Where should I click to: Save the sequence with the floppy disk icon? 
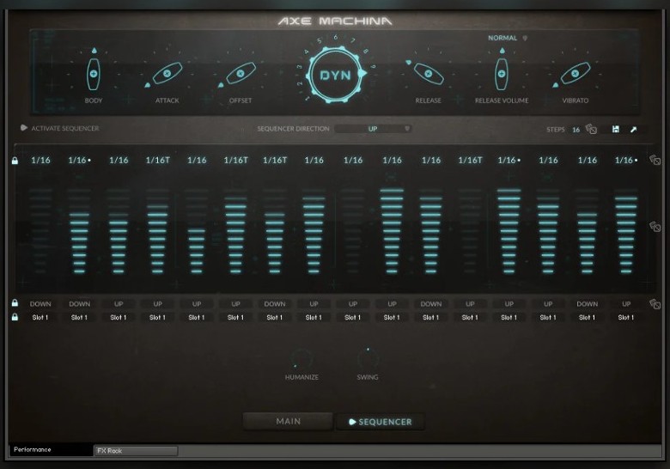click(x=616, y=129)
